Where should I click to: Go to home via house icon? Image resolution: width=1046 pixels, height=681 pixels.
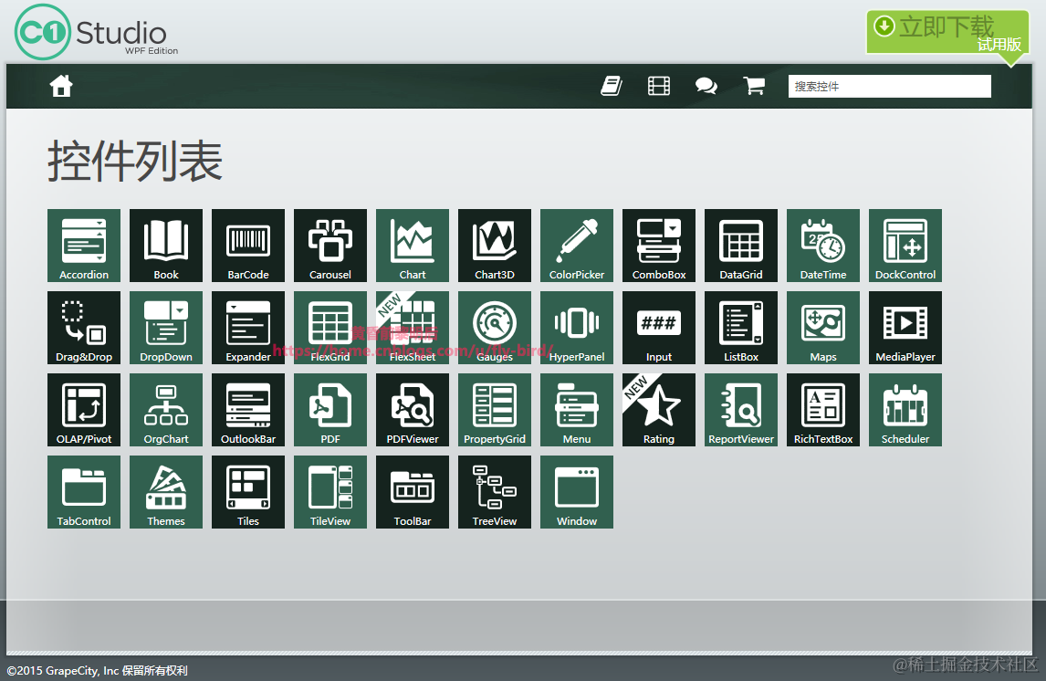click(61, 86)
